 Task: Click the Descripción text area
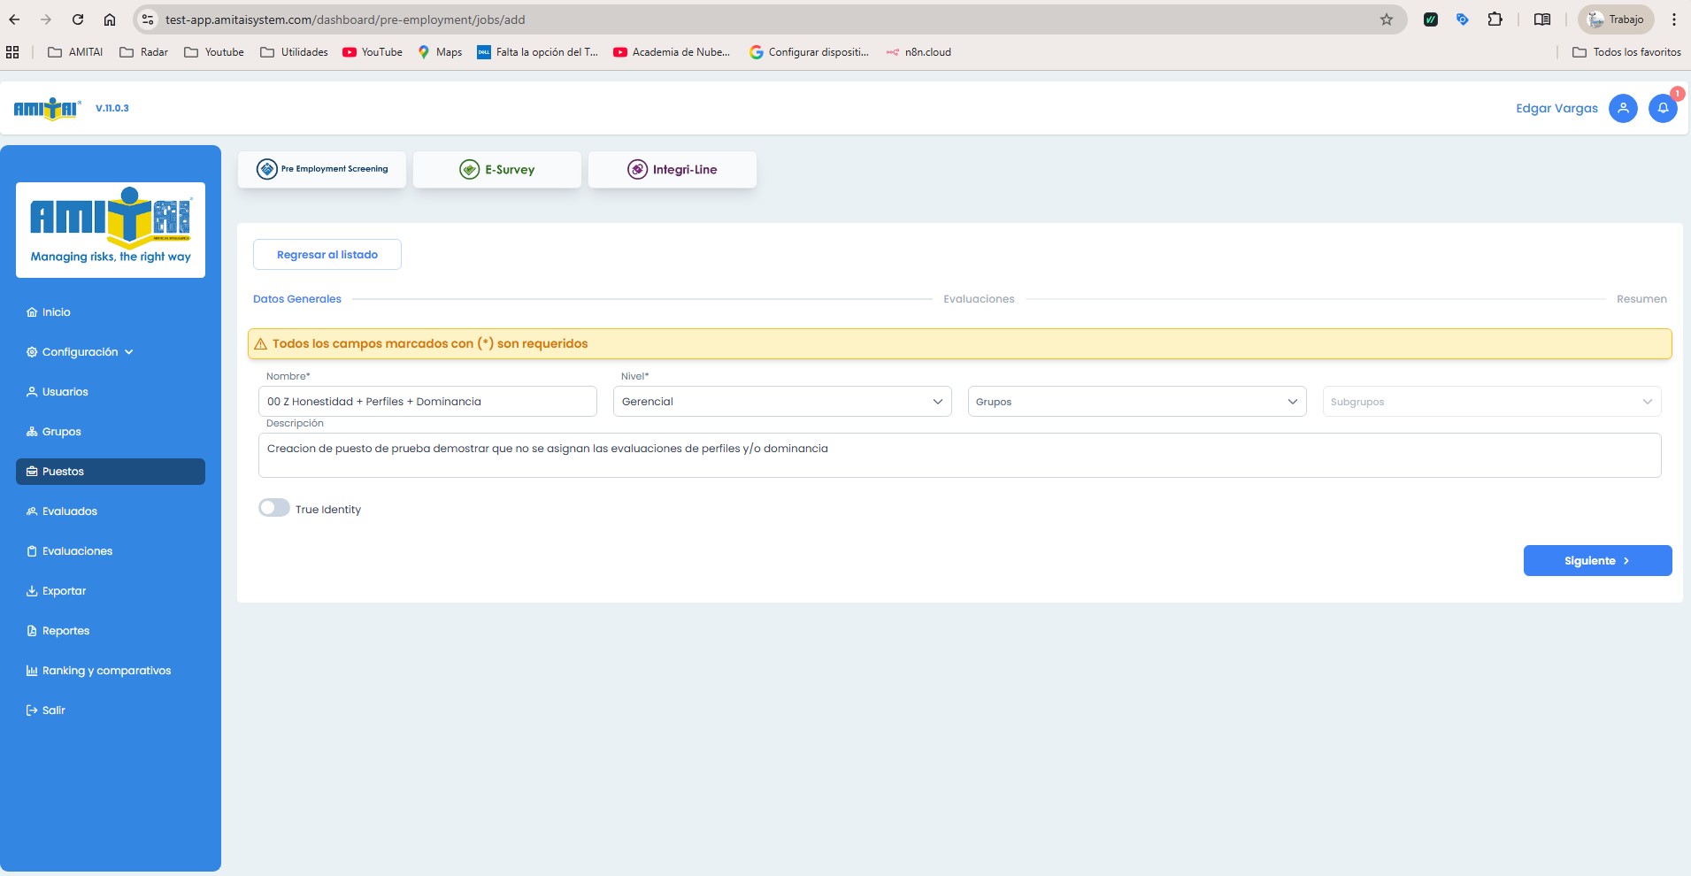(959, 455)
